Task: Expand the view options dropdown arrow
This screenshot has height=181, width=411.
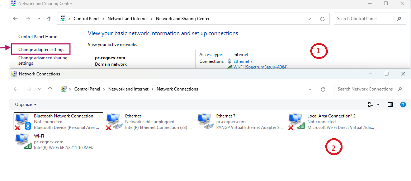Action: tap(378, 105)
